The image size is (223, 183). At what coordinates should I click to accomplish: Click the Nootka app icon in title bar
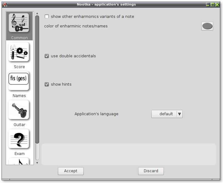(5, 5)
